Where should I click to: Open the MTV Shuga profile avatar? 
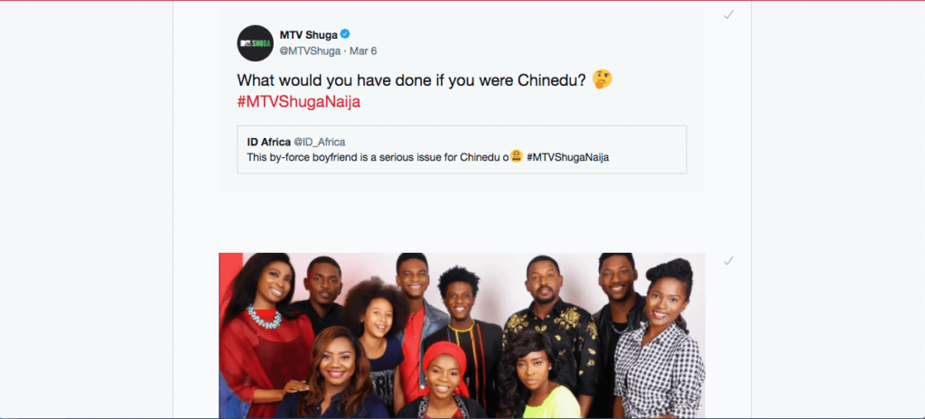(x=255, y=43)
